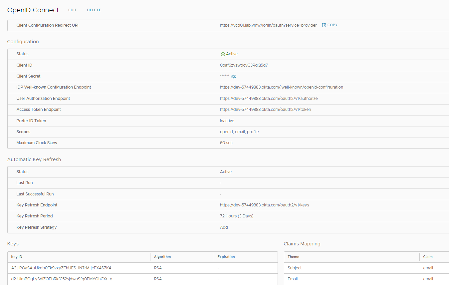Screen dimensions: 449x285
Task: Select the Client ID value text
Action: point(244,65)
